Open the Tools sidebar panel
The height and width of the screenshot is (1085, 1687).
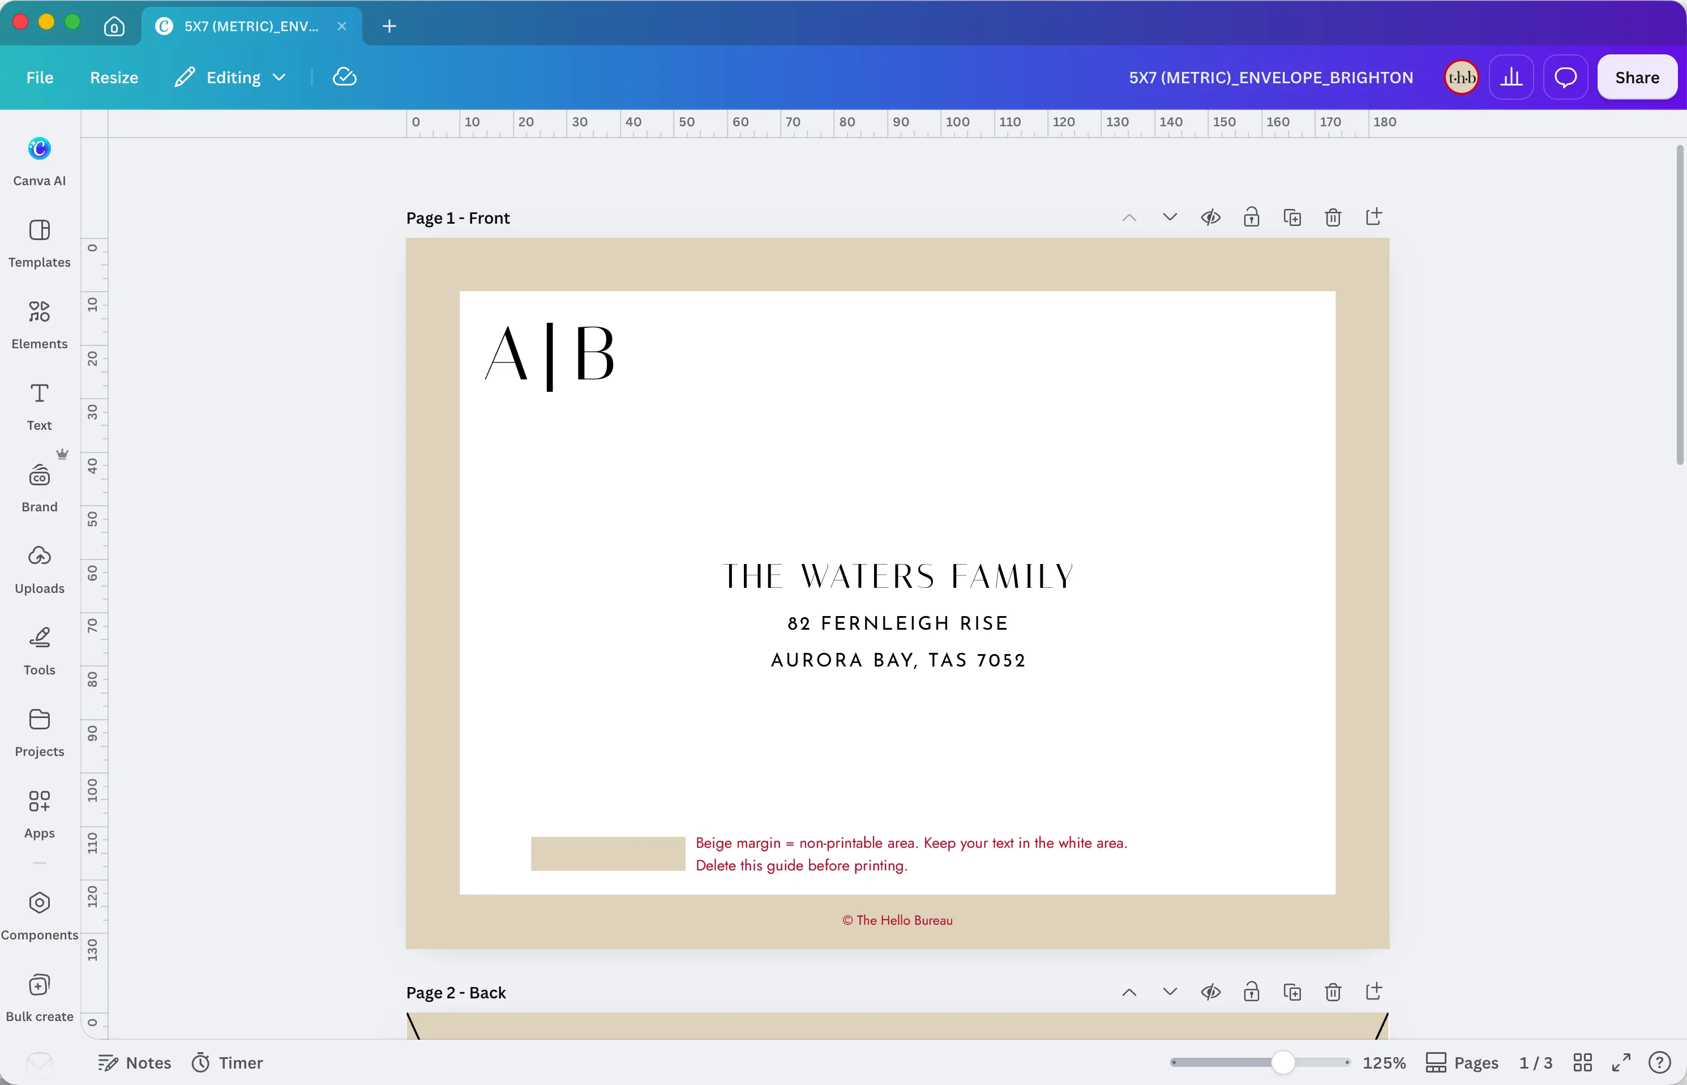point(40,651)
